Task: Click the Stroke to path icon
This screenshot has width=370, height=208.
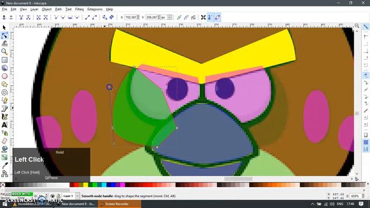Action: (x=112, y=17)
